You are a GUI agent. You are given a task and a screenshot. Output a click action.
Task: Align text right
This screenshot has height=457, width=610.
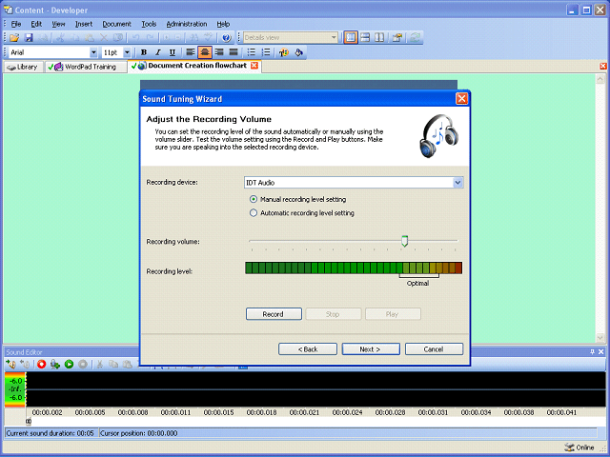point(219,52)
